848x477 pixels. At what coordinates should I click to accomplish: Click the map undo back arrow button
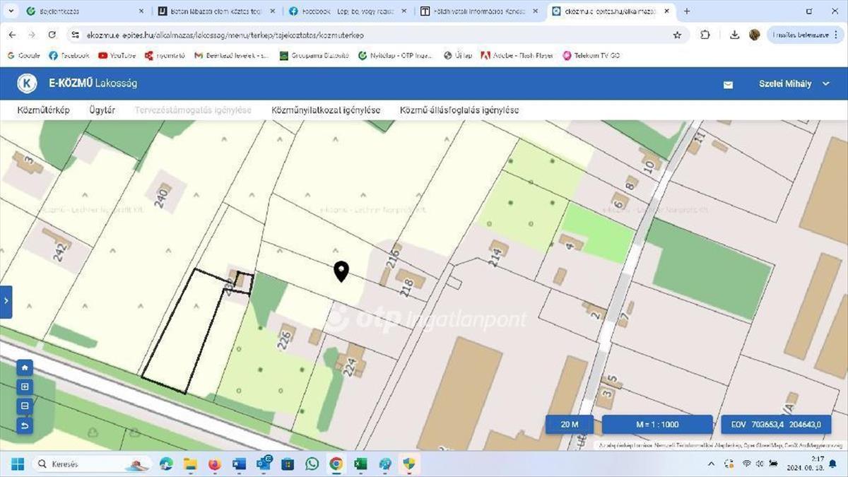point(25,425)
